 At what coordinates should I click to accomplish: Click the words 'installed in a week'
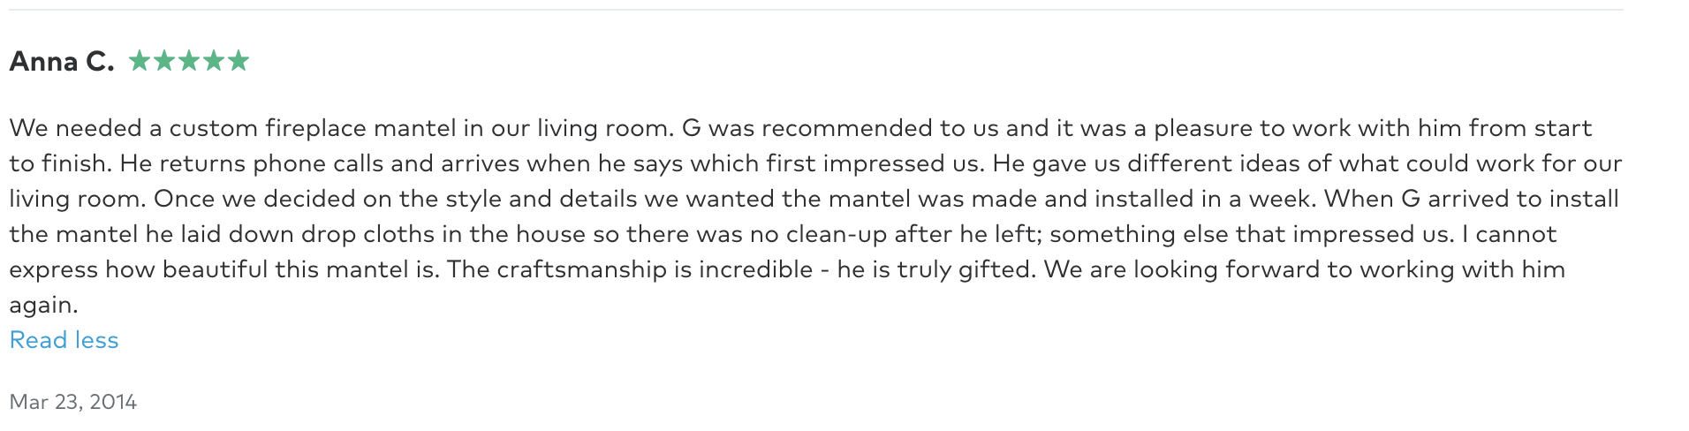pos(1204,199)
